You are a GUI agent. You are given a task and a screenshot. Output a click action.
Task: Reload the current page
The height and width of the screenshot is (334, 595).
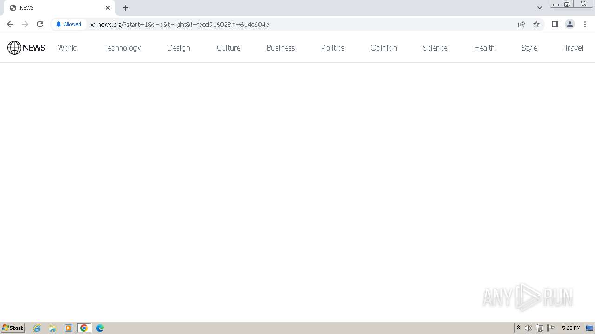pyautogui.click(x=40, y=24)
